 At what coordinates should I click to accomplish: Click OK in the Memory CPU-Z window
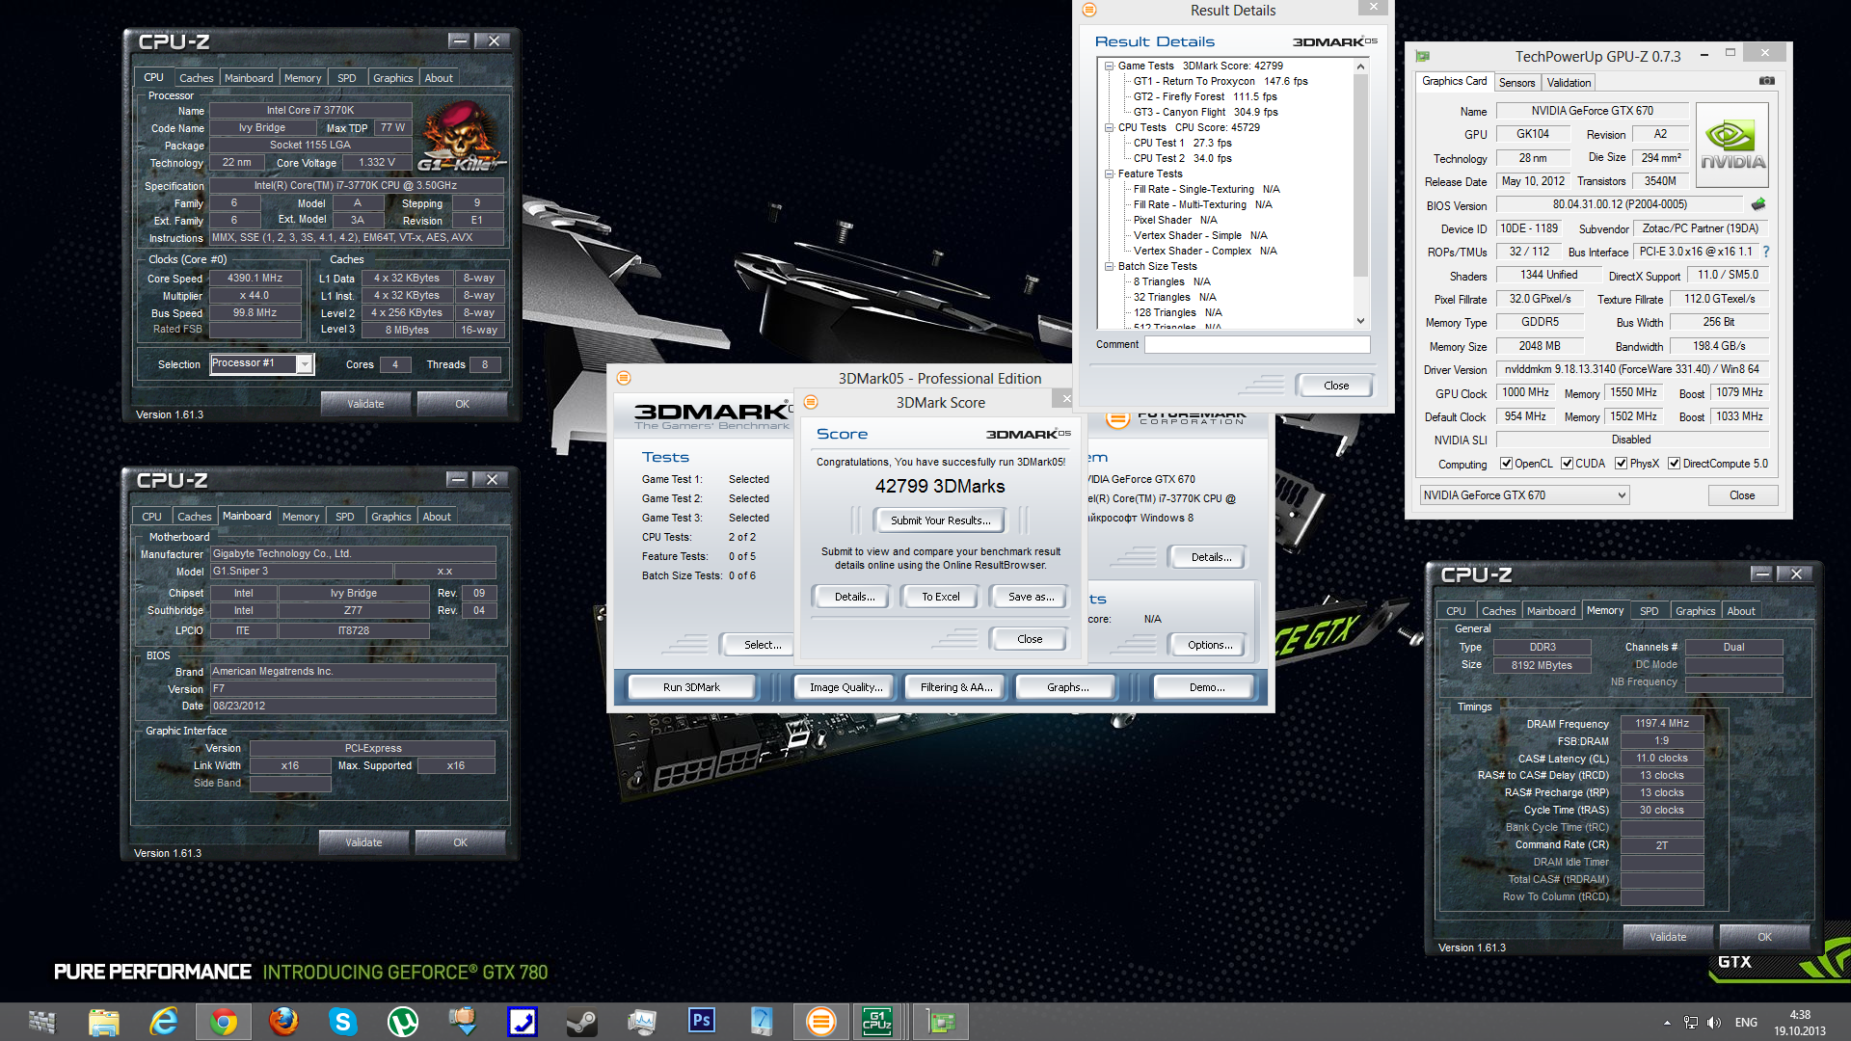coord(1764,937)
